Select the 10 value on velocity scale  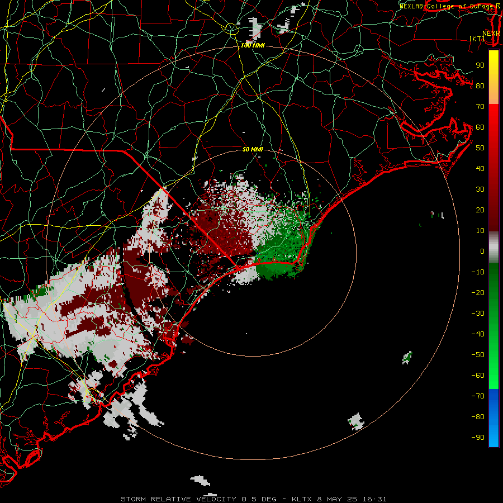(480, 231)
